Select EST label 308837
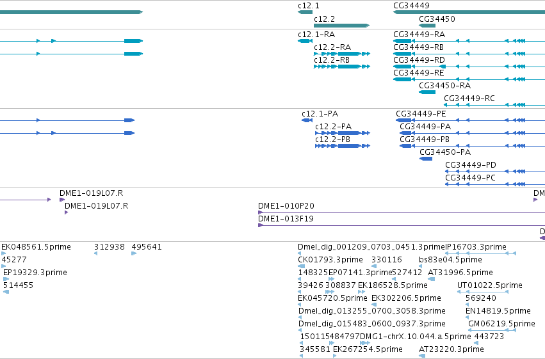This screenshot has width=545, height=359. point(341,286)
